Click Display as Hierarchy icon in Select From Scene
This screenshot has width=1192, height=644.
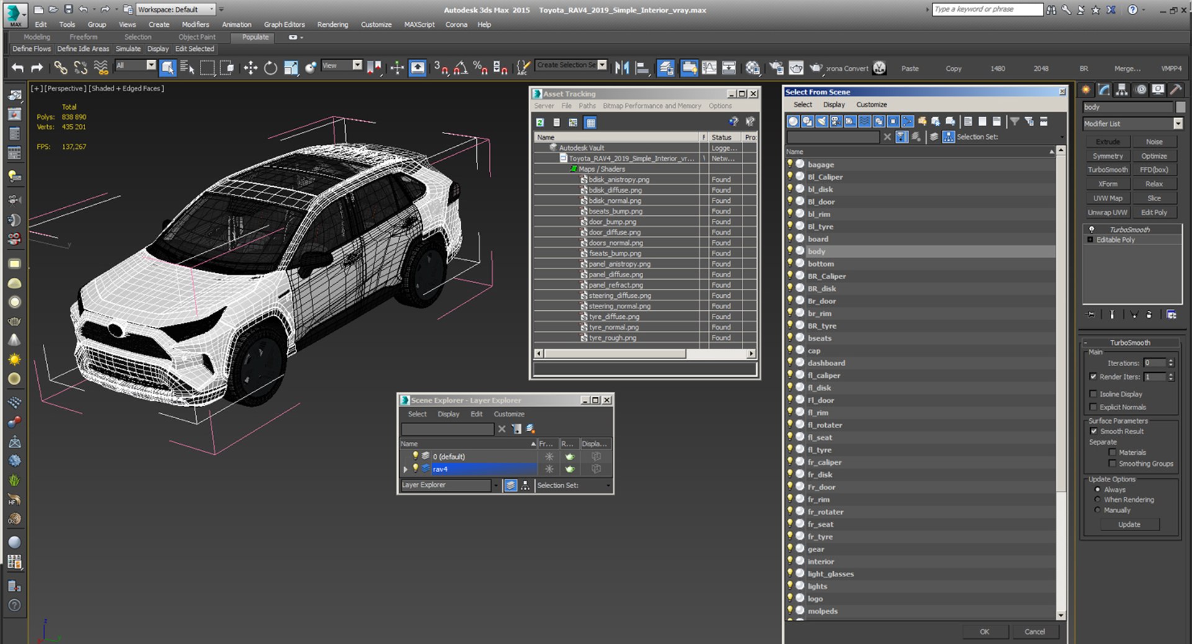pyautogui.click(x=948, y=137)
